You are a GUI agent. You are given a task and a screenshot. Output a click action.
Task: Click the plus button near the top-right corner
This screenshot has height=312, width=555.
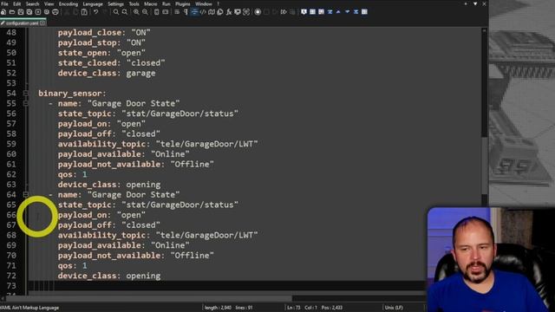pyautogui.click(x=466, y=3)
